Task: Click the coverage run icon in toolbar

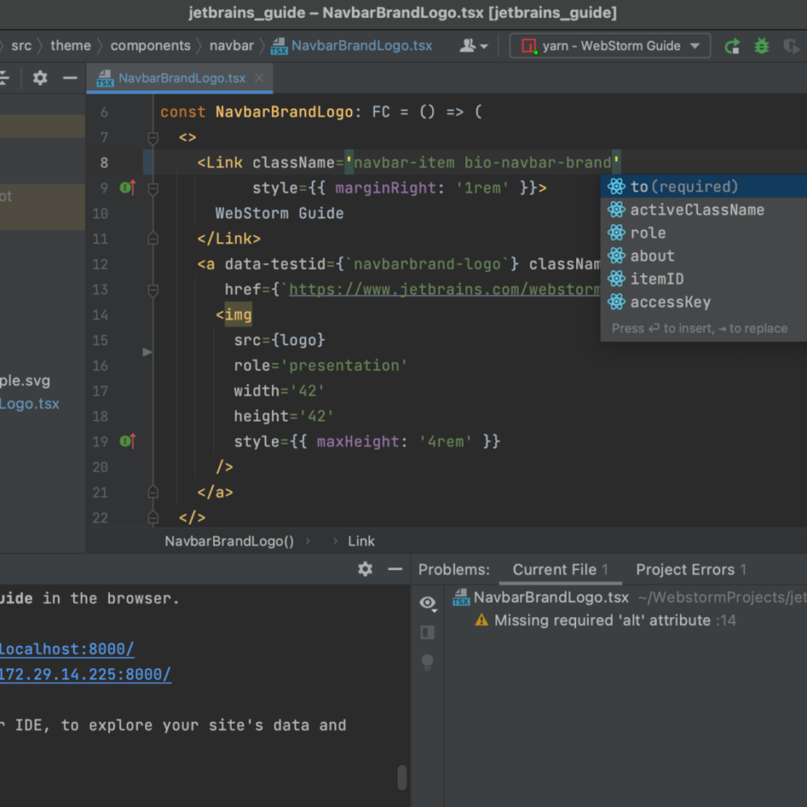Action: (x=791, y=46)
